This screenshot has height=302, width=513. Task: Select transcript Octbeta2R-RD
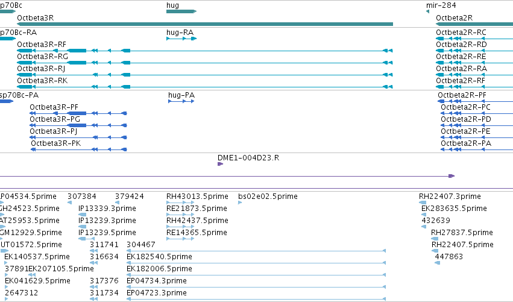pos(461,45)
